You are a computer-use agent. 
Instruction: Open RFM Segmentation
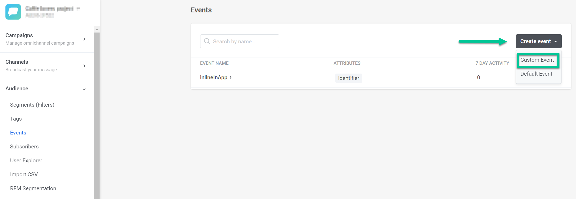point(33,188)
